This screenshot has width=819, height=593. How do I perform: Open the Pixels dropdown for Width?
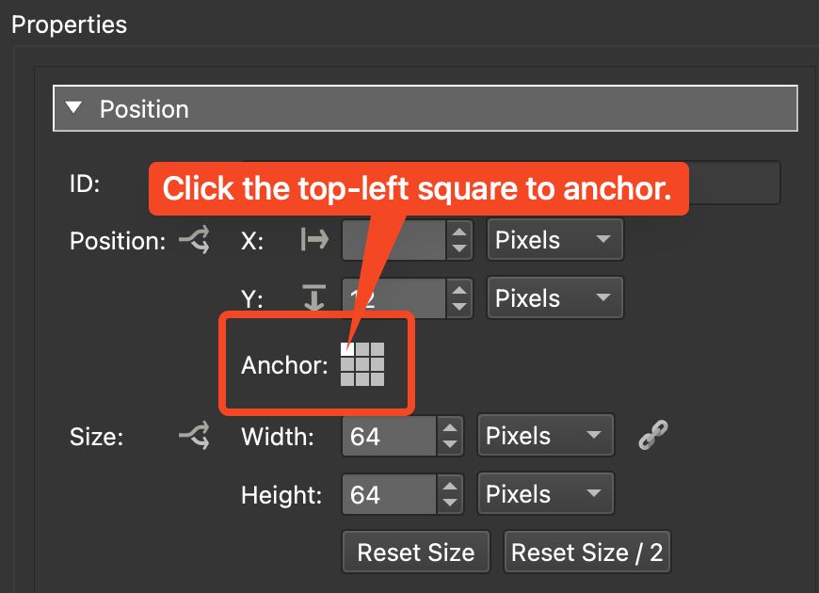click(x=545, y=436)
